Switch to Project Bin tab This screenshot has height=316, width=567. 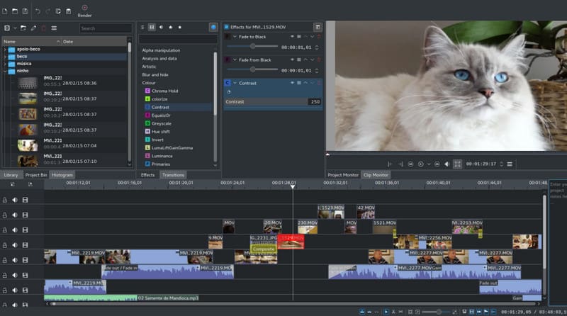pos(36,175)
